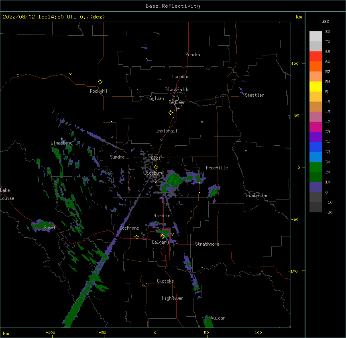This screenshot has width=346, height=338.
Task: Click the km unit label at top right
Action: pos(299,17)
